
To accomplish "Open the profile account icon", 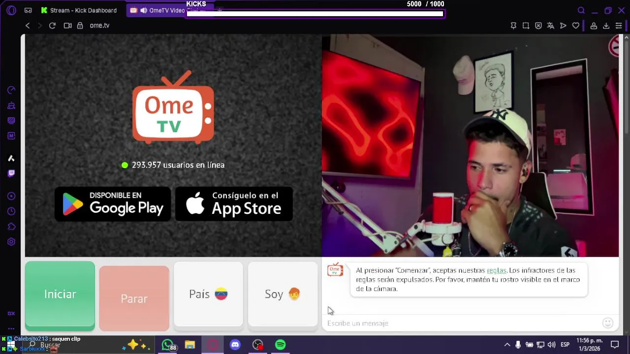I will pos(594,26).
